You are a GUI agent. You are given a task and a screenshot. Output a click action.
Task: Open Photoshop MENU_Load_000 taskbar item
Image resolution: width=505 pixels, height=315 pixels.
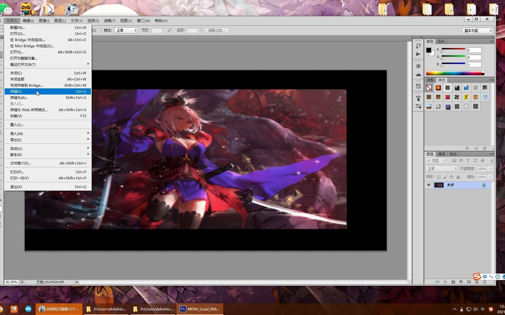(200, 309)
